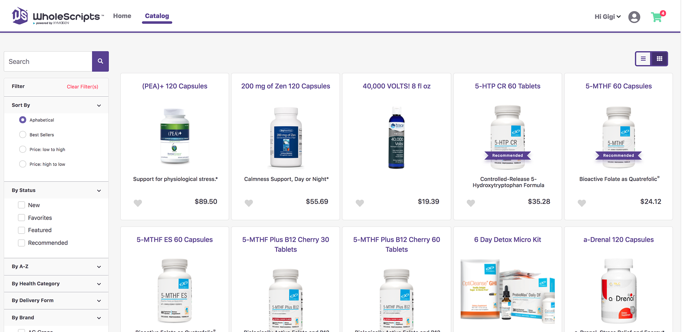The width and height of the screenshot is (682, 332).
Task: Go to the Home tab
Action: point(122,16)
